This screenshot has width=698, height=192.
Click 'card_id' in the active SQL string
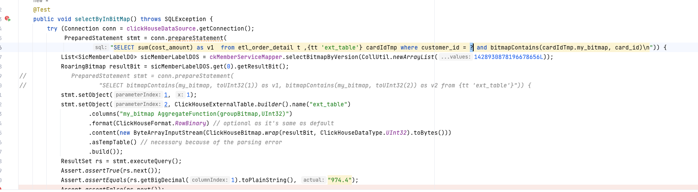click(x=627, y=47)
